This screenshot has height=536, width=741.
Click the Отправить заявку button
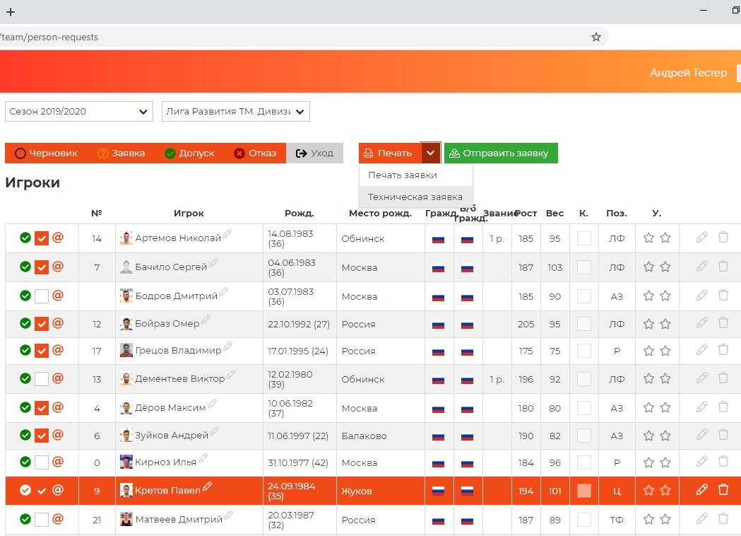coord(501,153)
